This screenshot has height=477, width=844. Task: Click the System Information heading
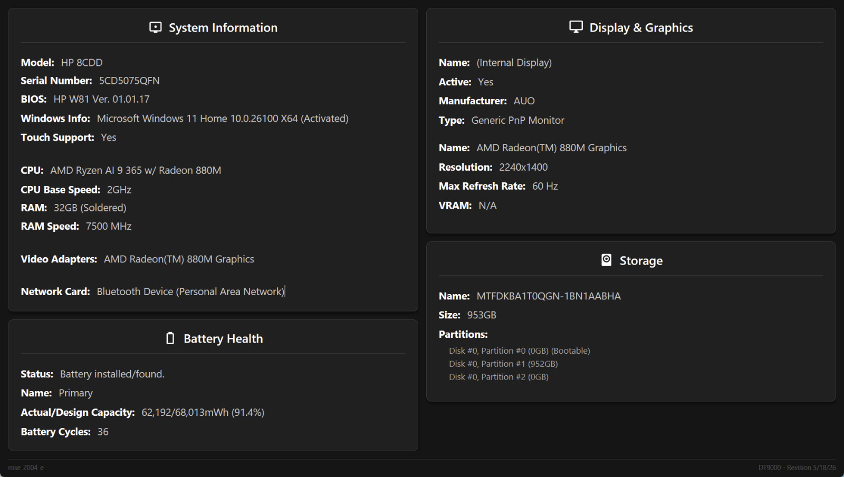(x=223, y=27)
